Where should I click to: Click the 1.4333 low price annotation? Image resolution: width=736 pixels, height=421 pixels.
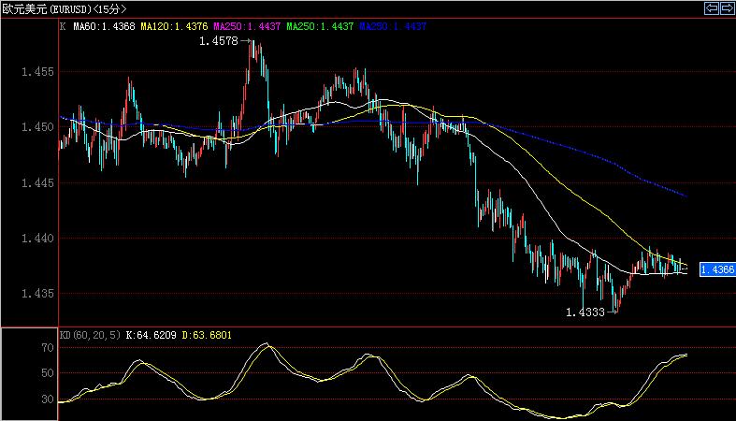[x=585, y=312]
